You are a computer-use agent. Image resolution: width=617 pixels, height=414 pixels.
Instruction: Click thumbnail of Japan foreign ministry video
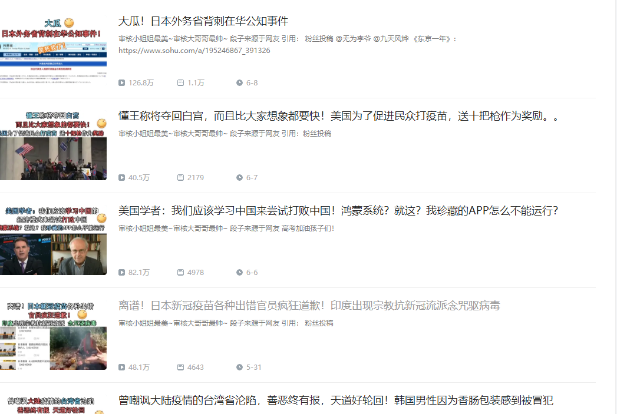click(x=53, y=51)
